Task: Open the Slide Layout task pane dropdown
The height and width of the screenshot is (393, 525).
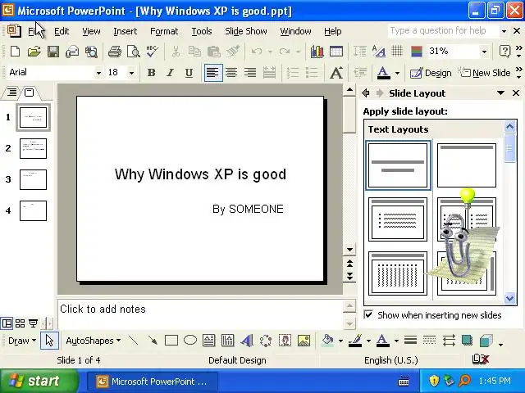Action: [x=500, y=93]
